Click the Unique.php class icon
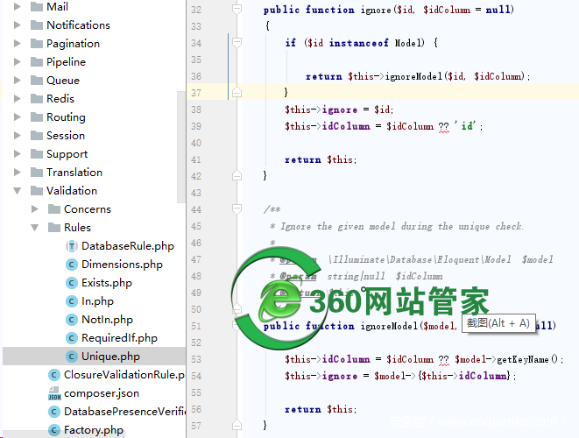579x438 pixels. click(71, 357)
